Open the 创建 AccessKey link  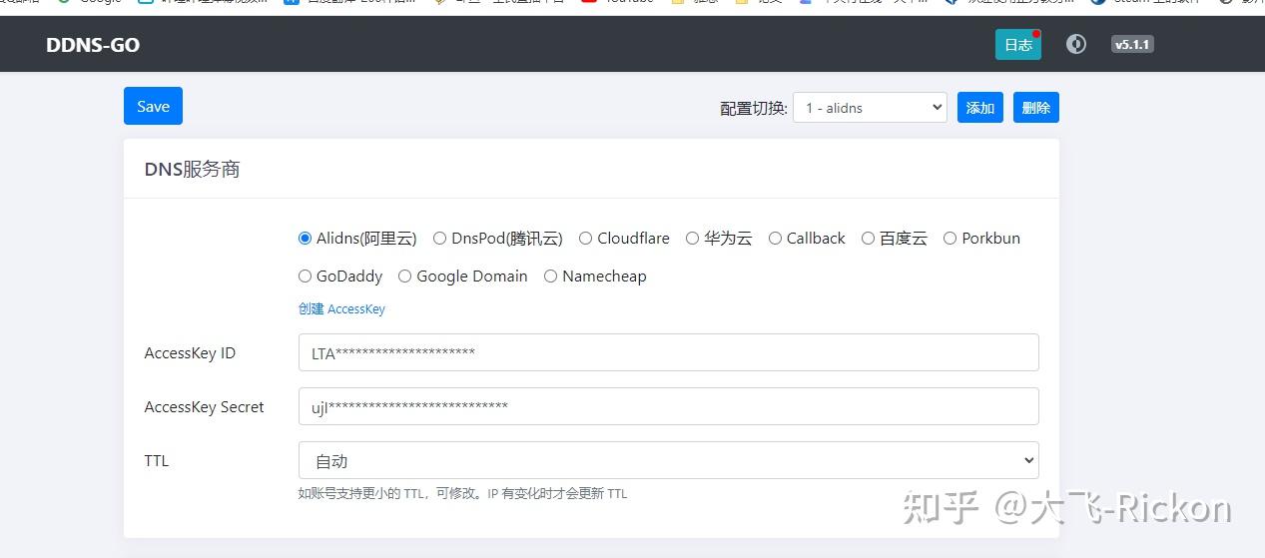pos(341,309)
